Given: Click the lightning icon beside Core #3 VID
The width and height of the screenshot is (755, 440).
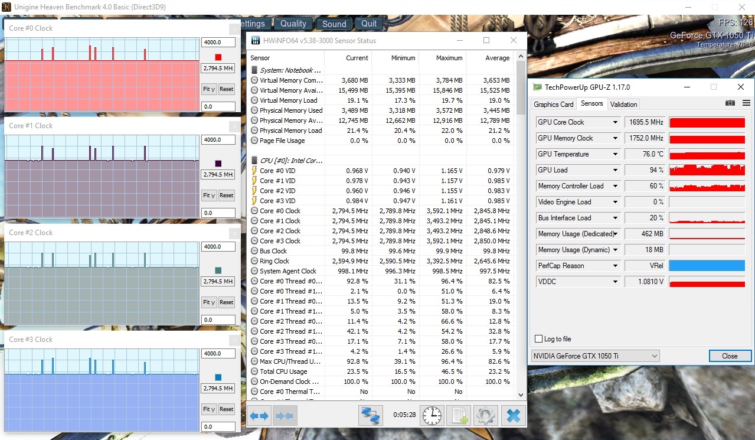Looking at the screenshot, I should [x=254, y=201].
